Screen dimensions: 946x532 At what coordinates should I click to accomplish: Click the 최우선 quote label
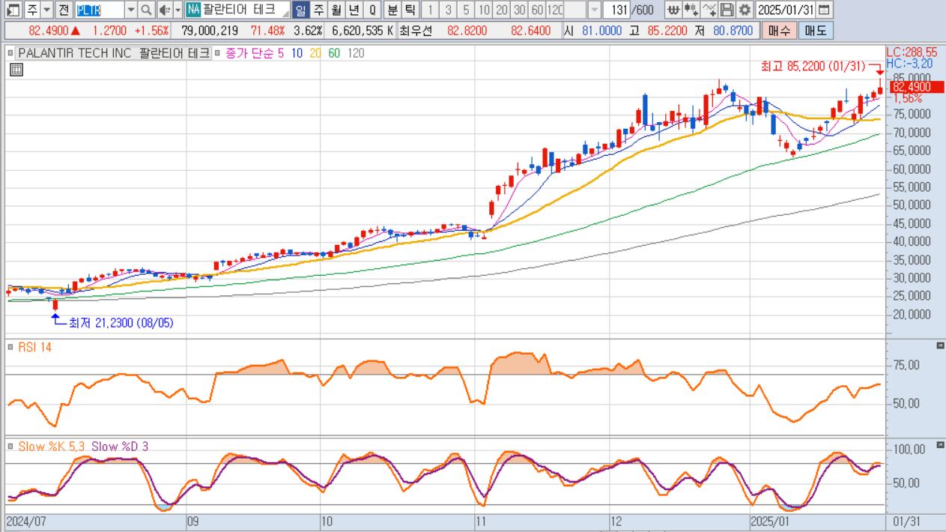(416, 31)
